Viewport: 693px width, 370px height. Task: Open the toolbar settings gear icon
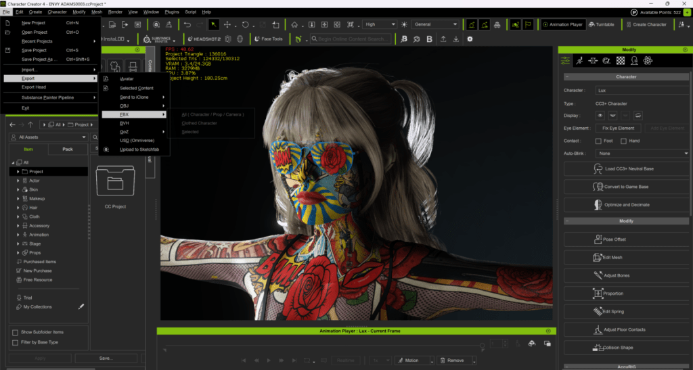coord(470,39)
